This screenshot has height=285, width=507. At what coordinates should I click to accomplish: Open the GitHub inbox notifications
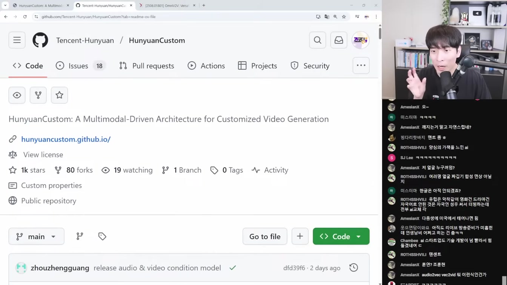(x=339, y=40)
